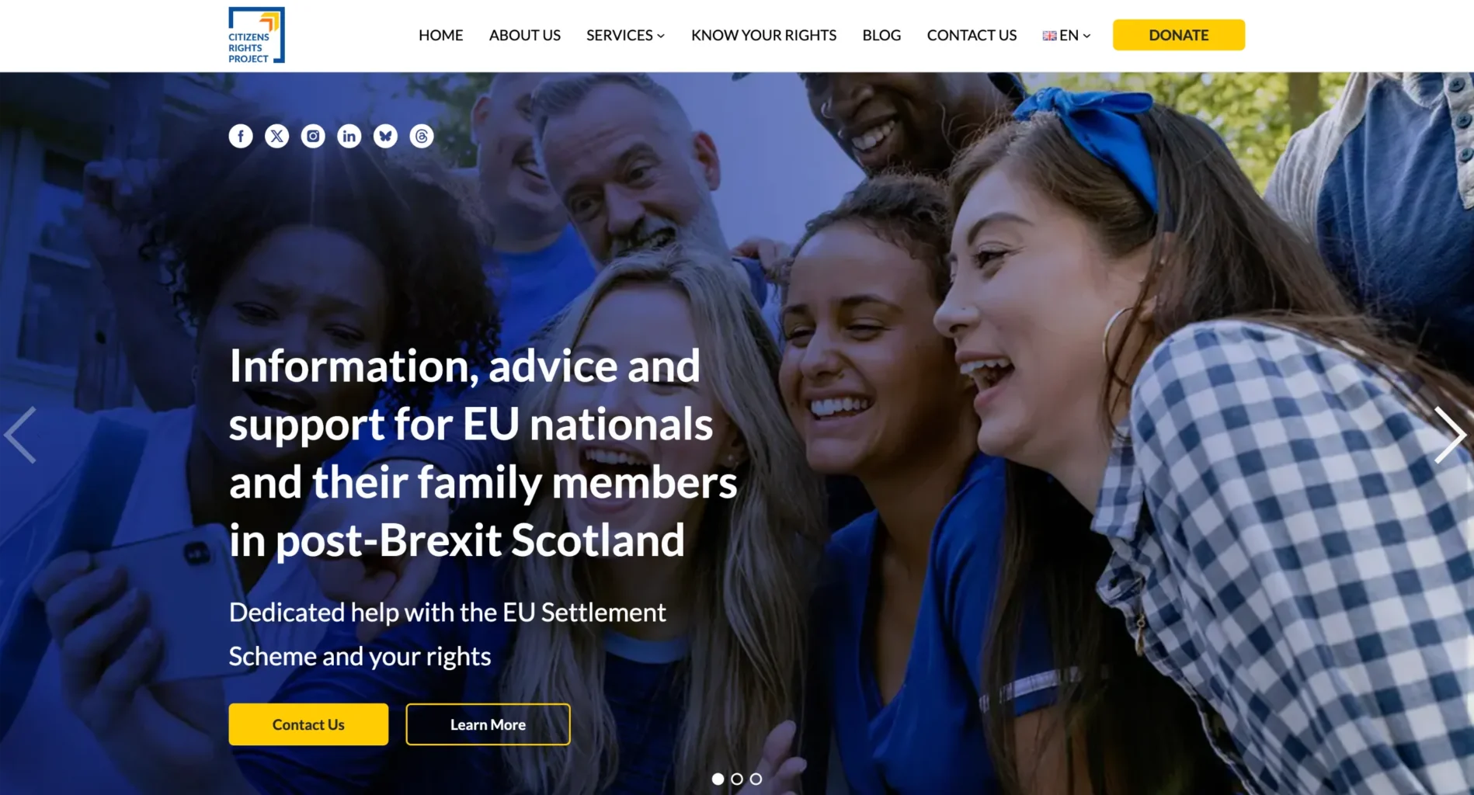
Task: Advance to next slide with right arrow
Action: (x=1450, y=435)
